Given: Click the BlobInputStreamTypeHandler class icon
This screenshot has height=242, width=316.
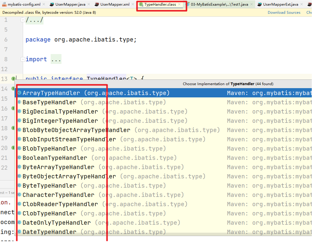Looking at the screenshot, I should click(x=19, y=139).
